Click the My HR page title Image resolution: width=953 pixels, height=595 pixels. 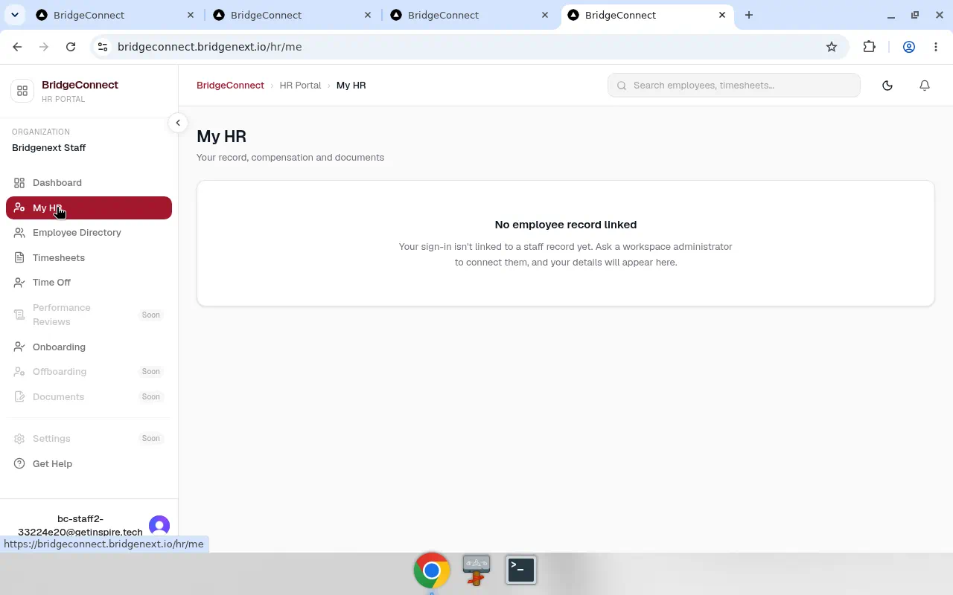[x=221, y=137]
